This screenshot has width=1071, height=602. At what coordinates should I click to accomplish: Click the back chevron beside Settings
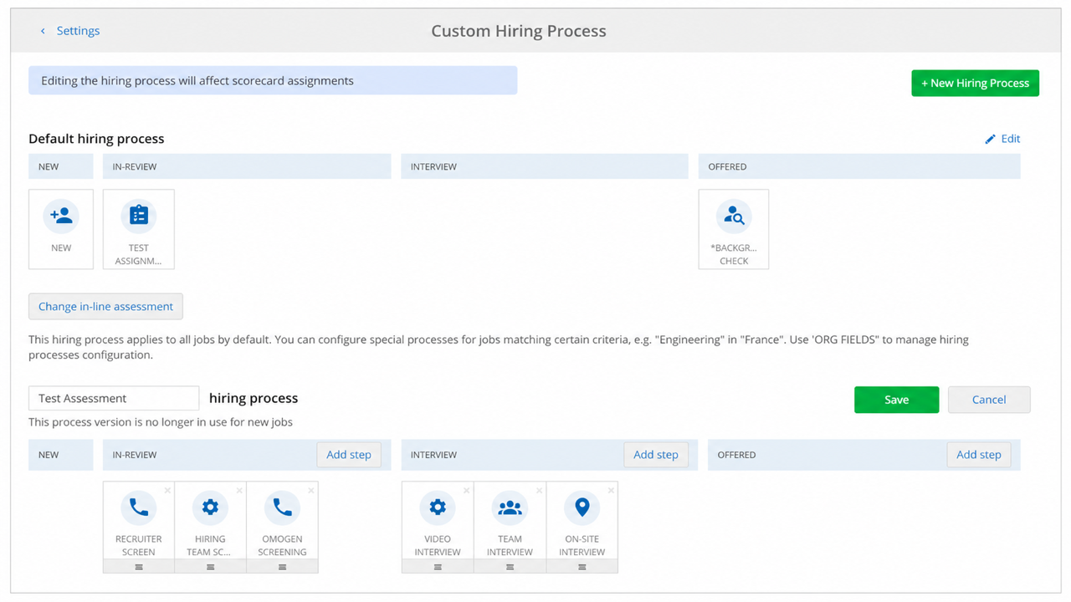[x=43, y=31]
